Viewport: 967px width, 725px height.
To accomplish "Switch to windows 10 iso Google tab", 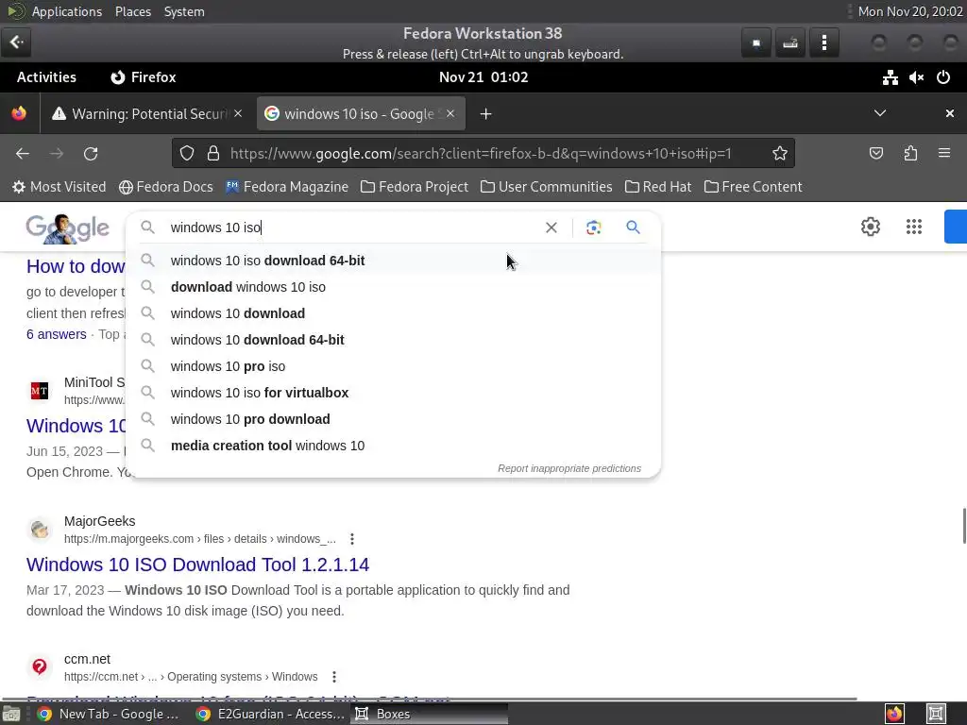I will (361, 114).
